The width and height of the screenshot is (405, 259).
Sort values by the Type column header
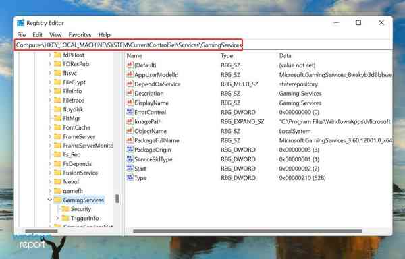(227, 56)
